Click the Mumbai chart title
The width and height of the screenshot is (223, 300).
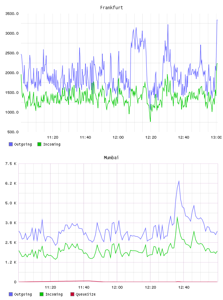pos(111,158)
